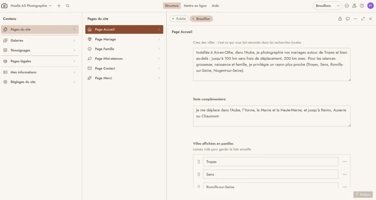Click the Page Mariage diamond icon

pyautogui.click(x=90, y=39)
